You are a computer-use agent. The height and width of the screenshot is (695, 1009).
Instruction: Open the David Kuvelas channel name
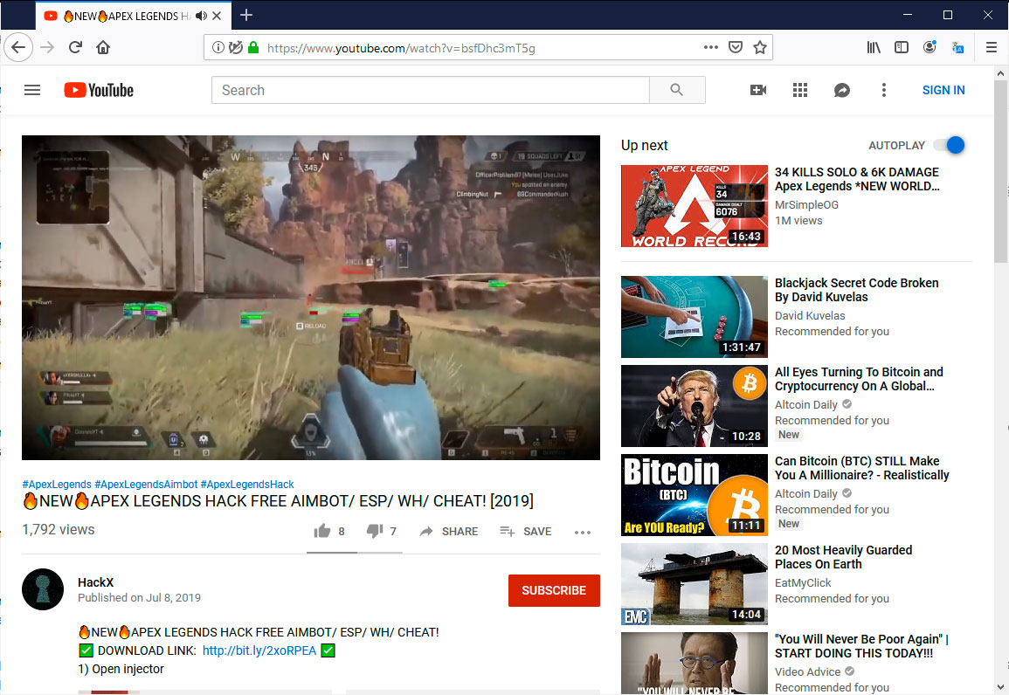[810, 316]
